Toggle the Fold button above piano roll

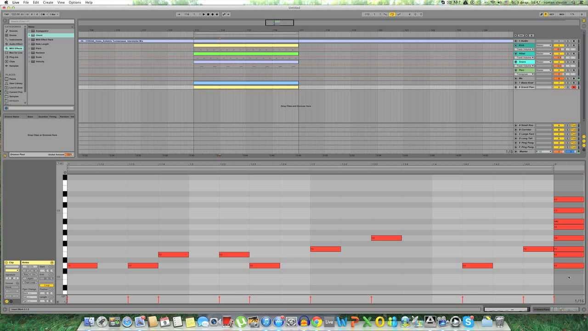click(x=60, y=163)
